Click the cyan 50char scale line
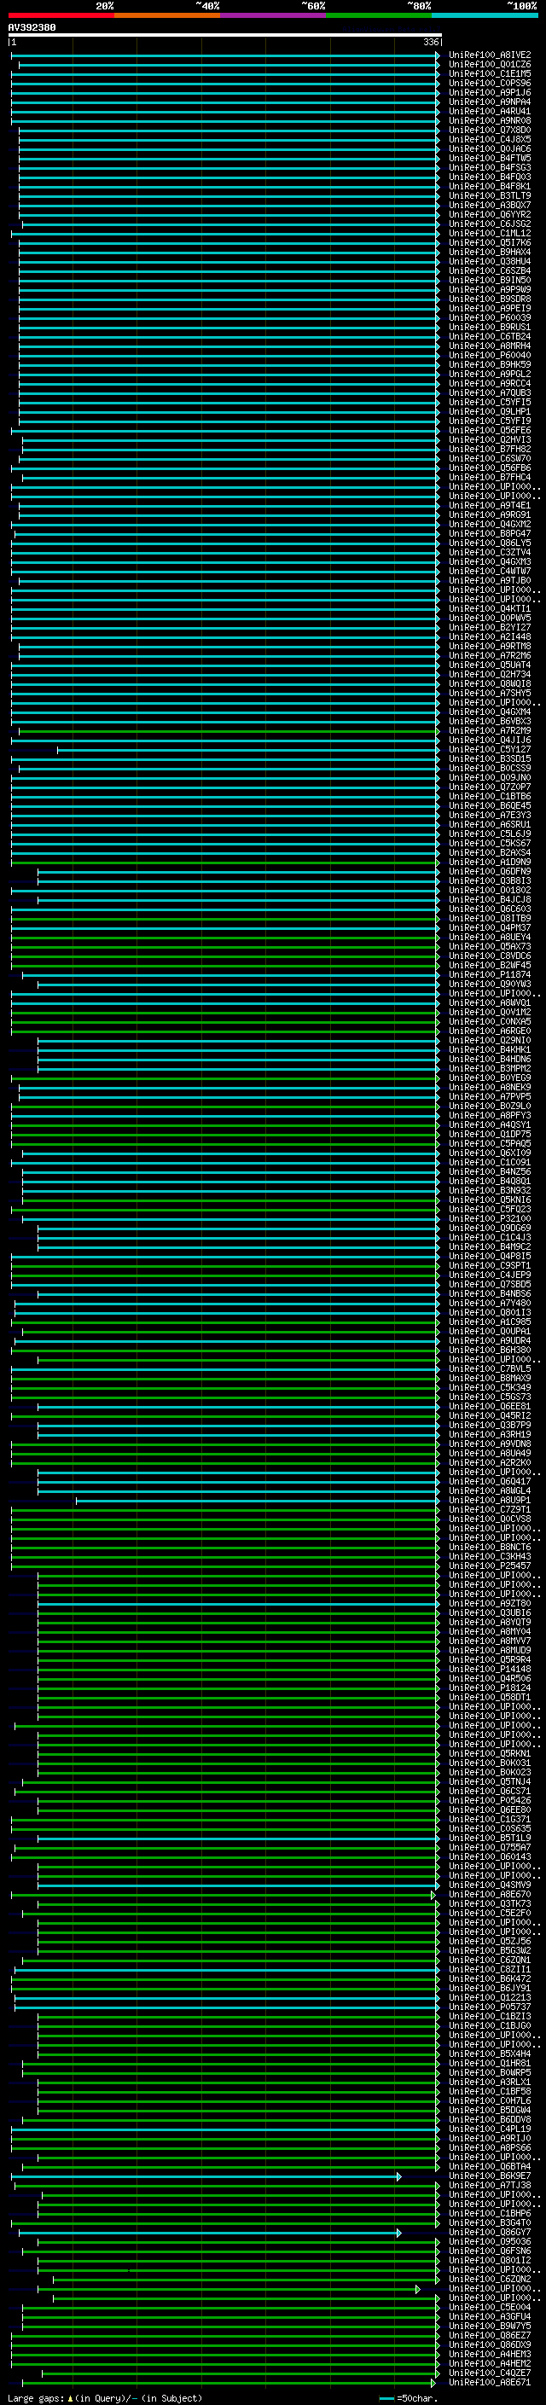The height and width of the screenshot is (2405, 546). pos(386,2397)
